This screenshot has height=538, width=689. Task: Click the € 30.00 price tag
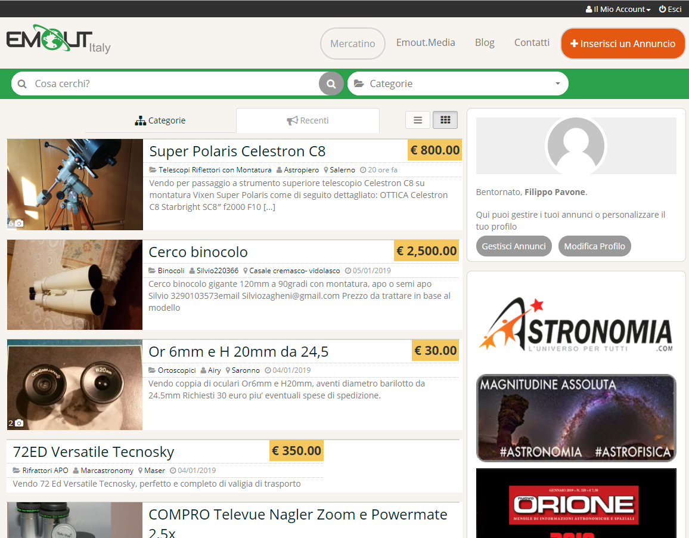click(436, 351)
